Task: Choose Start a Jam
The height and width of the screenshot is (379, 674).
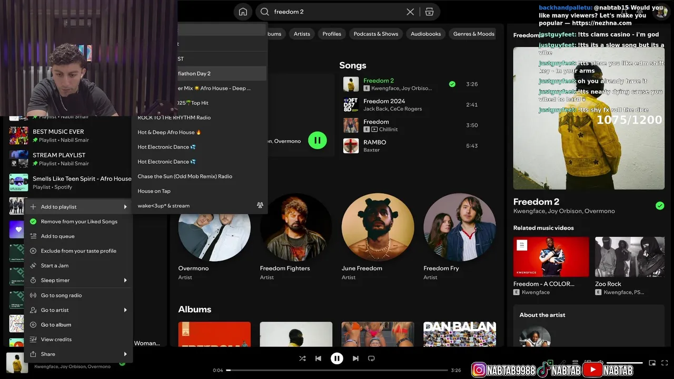Action: (x=78, y=266)
